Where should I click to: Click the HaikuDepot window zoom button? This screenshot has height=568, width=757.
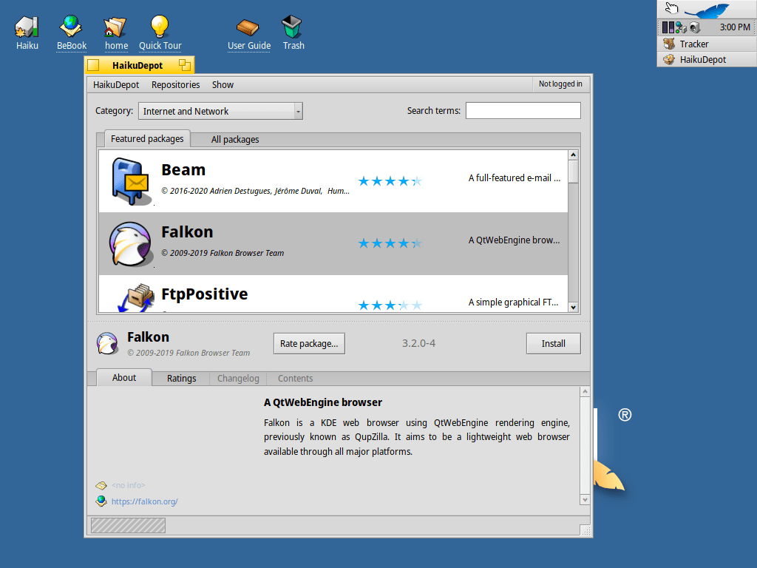pyautogui.click(x=184, y=65)
